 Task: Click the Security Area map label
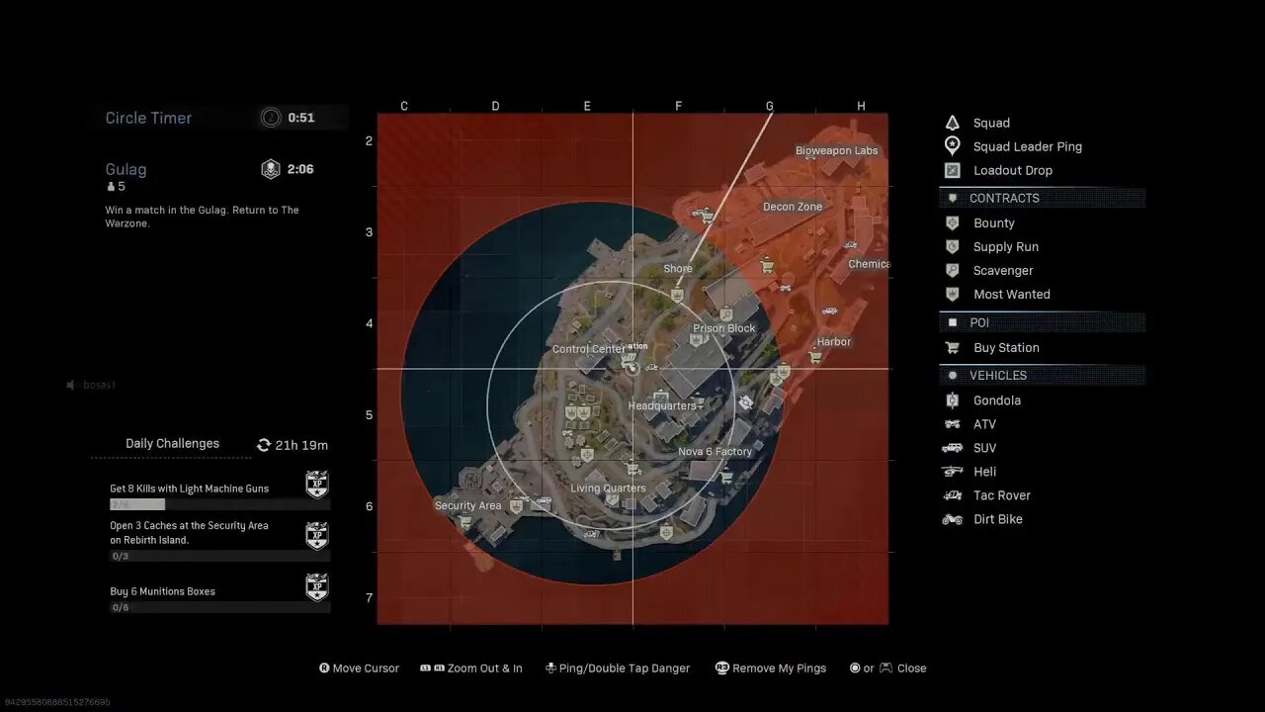(x=468, y=505)
